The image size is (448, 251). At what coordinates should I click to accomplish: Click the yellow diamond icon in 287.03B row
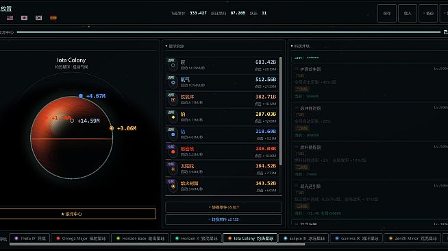click(x=173, y=117)
